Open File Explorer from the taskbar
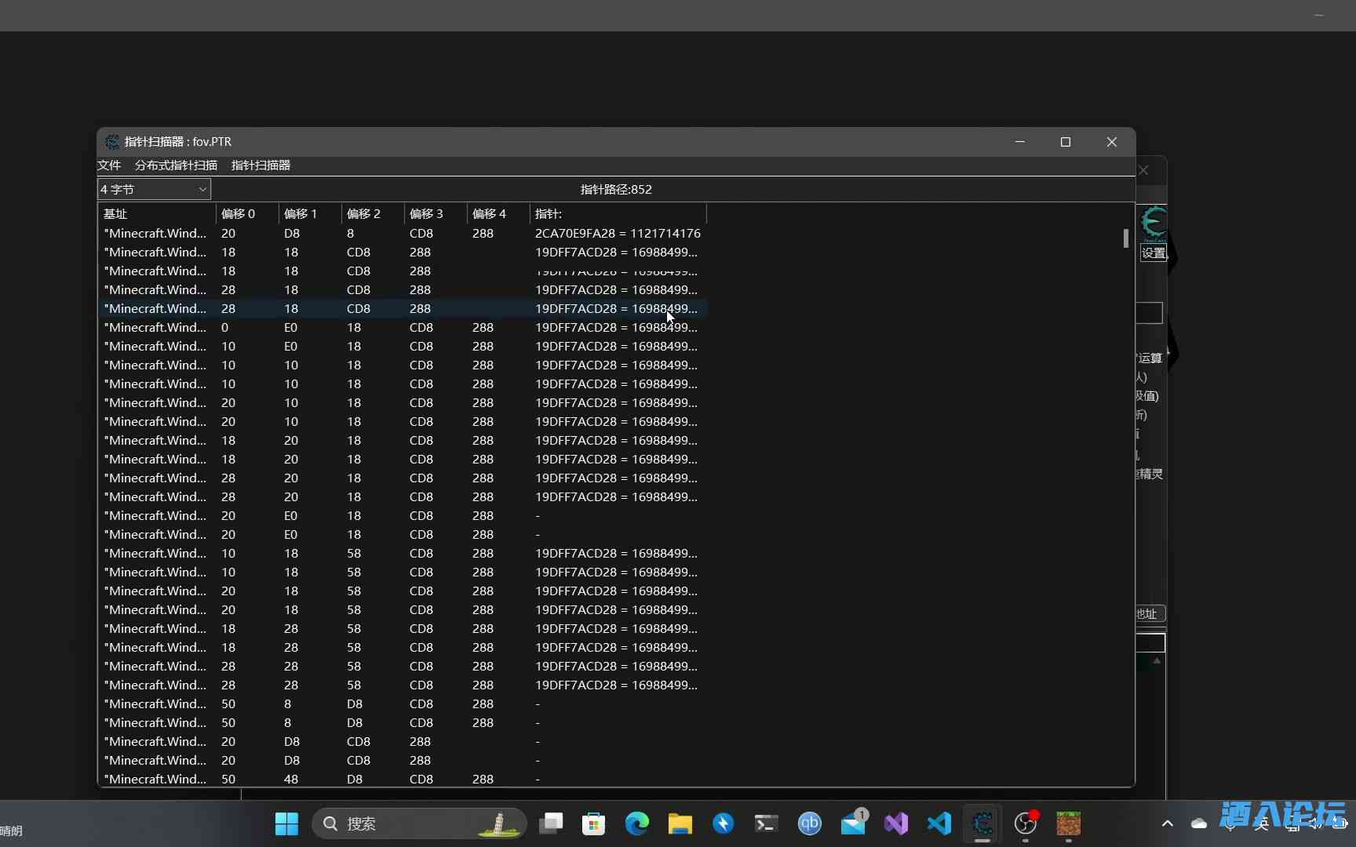The width and height of the screenshot is (1356, 847). click(x=680, y=823)
